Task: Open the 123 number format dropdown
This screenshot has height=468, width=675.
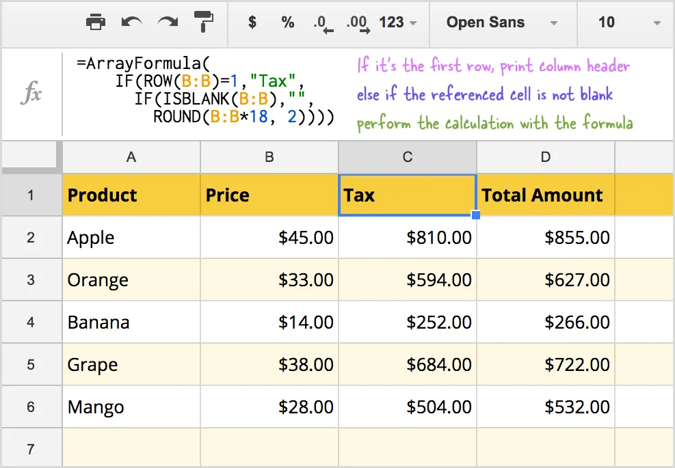Action: 397,21
